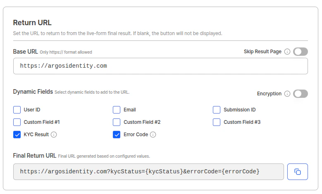Uncheck the Error Code checkbox
The height and width of the screenshot is (194, 322).
pyautogui.click(x=117, y=135)
